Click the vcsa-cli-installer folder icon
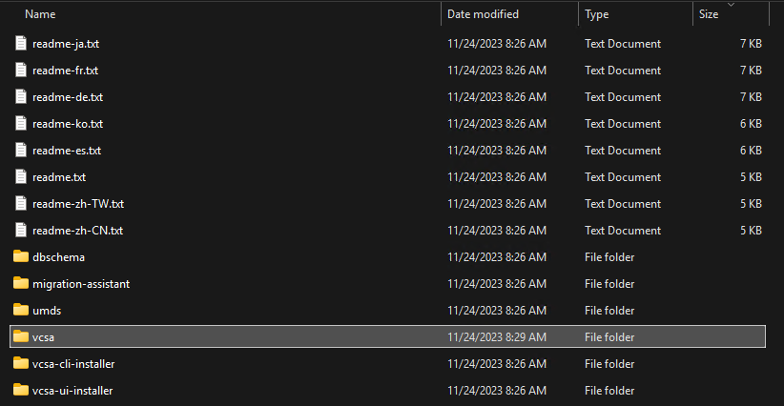Screen dimensions: 784x406 21,364
